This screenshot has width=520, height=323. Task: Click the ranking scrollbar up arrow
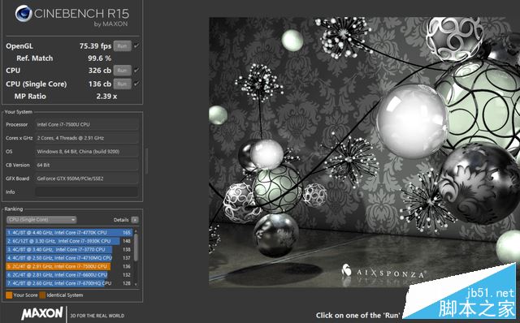(136, 230)
